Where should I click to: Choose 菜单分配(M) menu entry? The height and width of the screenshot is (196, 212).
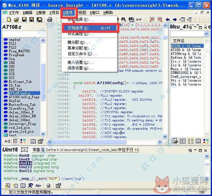point(89,48)
